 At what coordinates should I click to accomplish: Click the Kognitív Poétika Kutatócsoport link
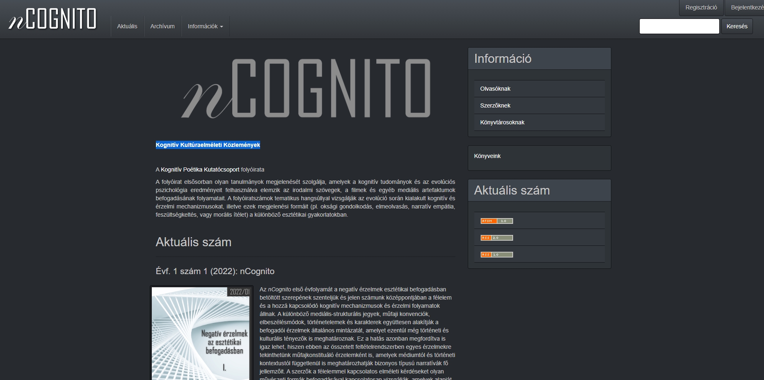[x=200, y=169]
